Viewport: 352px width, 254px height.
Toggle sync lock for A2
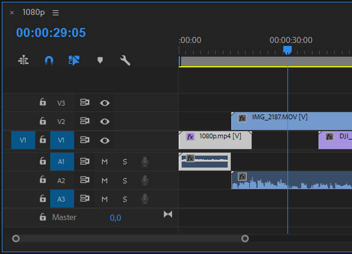click(85, 180)
